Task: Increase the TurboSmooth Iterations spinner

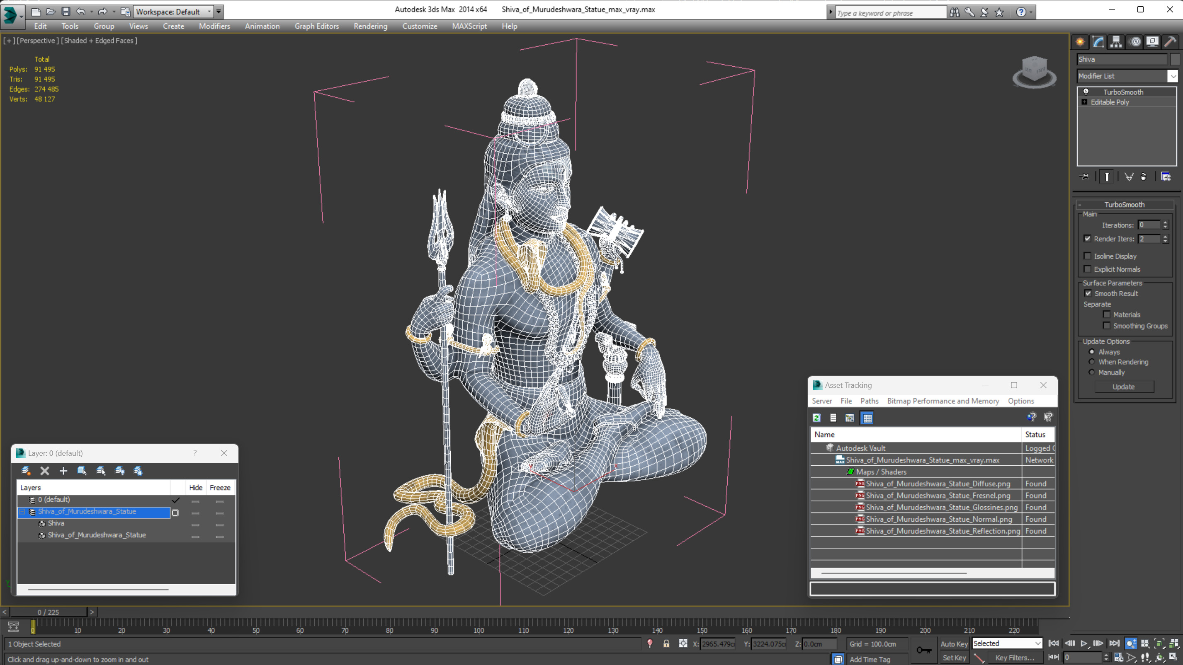Action: pyautogui.click(x=1165, y=222)
